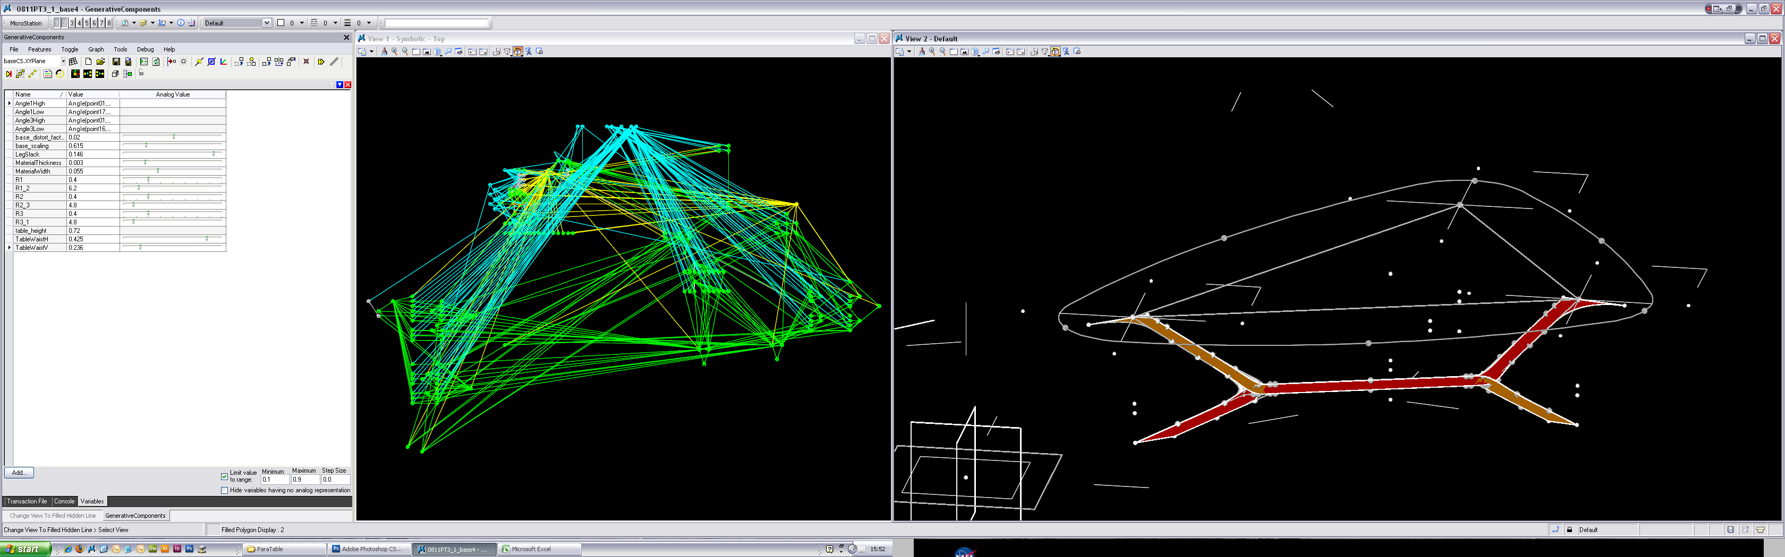Click the yellow ring icon in GC toolbar
Image resolution: width=1785 pixels, height=557 pixels.
tap(60, 74)
